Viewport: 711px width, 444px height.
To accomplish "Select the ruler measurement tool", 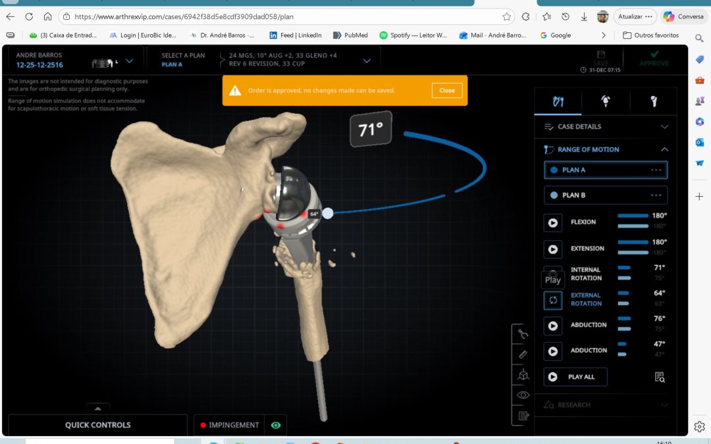I will (x=523, y=354).
